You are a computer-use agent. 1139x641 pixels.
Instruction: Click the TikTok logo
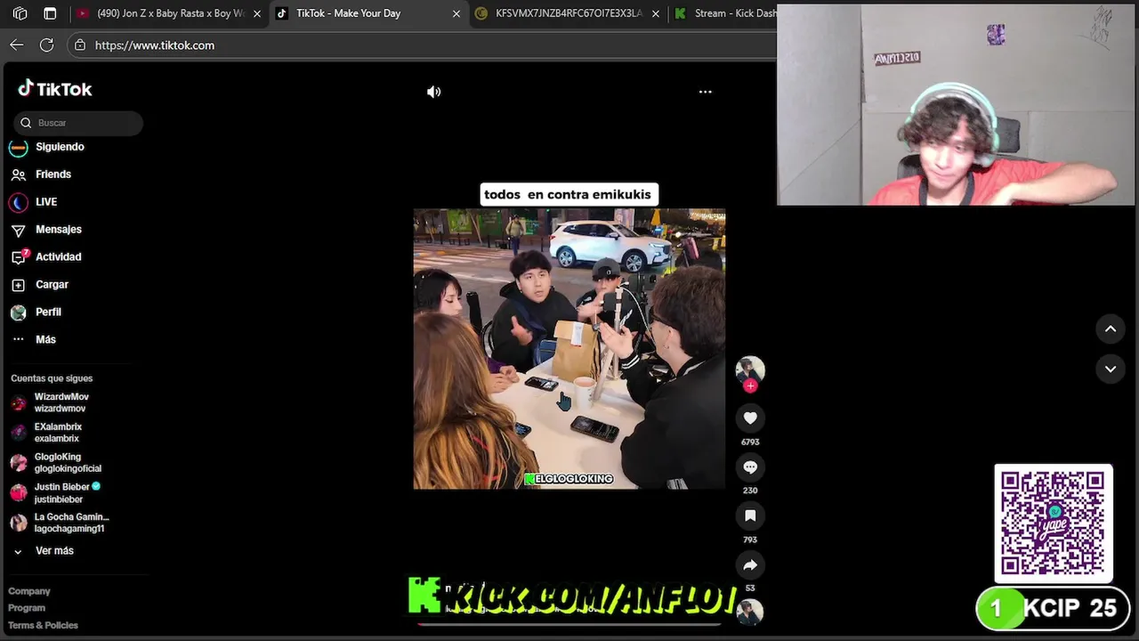55,89
